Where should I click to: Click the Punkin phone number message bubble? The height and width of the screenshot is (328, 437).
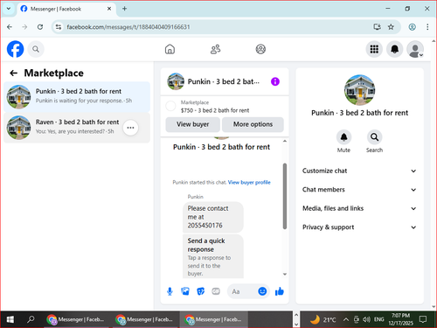(x=213, y=217)
